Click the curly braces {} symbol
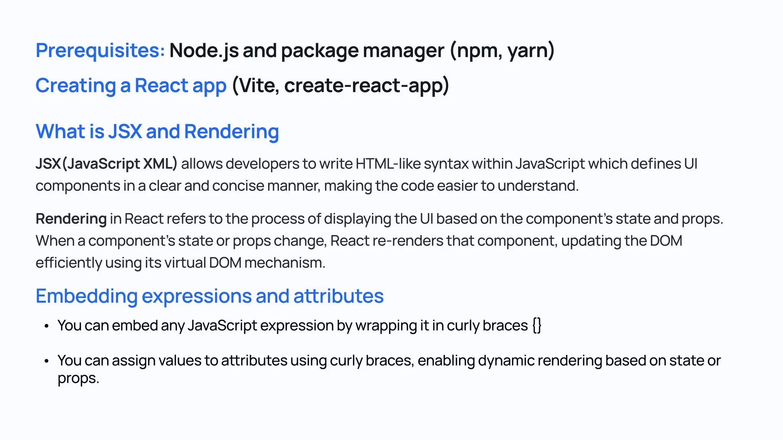The width and height of the screenshot is (783, 440). (537, 325)
